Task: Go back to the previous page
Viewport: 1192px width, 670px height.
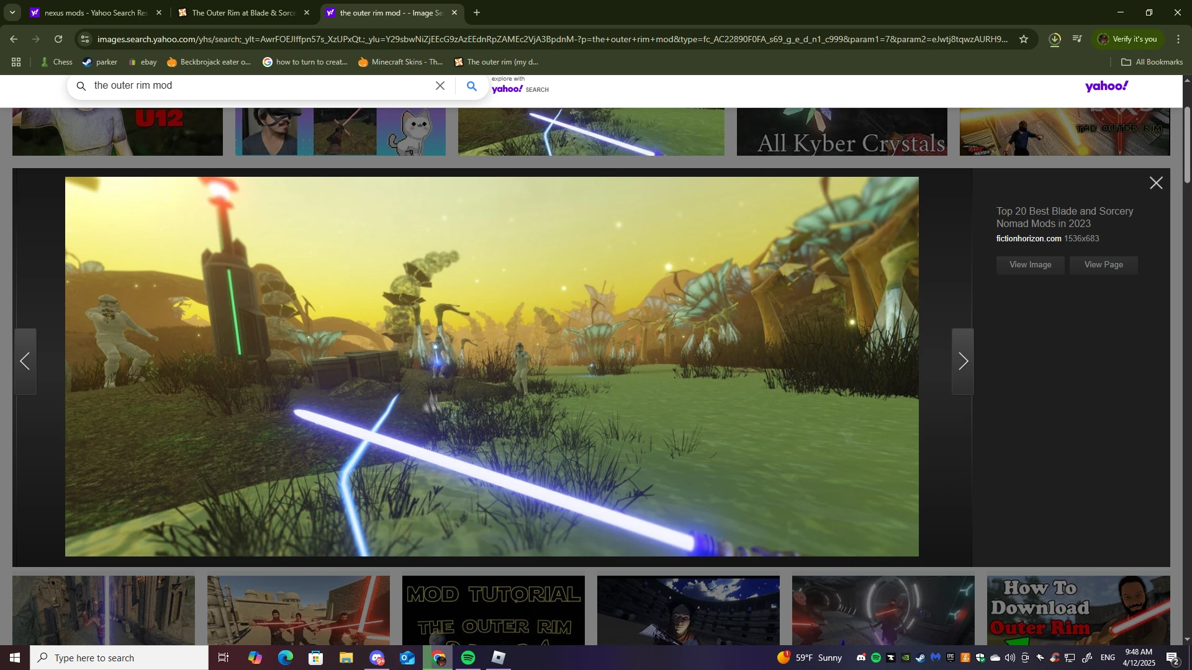Action: (14, 39)
